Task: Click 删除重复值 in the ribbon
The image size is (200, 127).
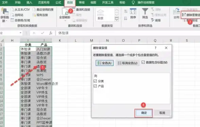Action: (x=191, y=15)
